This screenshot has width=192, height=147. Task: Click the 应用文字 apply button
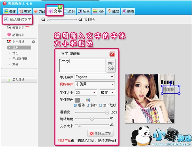tap(111, 66)
